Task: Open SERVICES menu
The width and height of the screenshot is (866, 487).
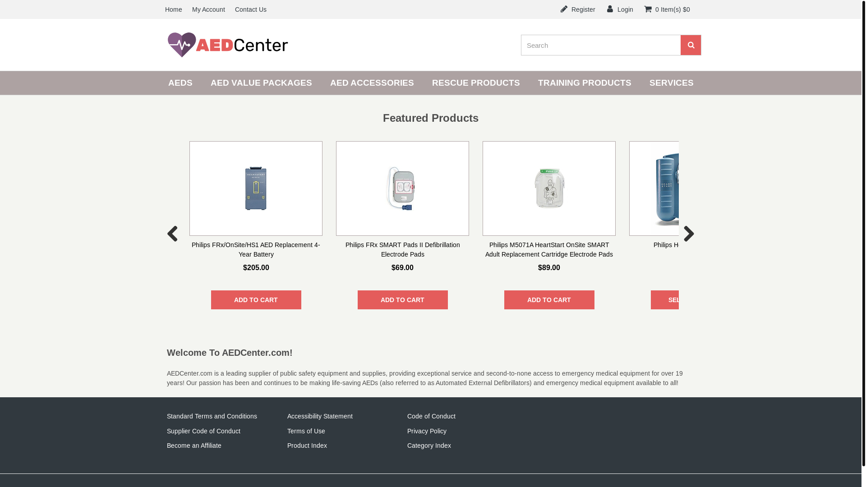Action: (x=672, y=83)
